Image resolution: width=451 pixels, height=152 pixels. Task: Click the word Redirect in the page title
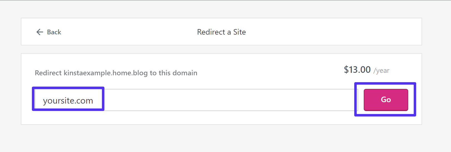pos(211,32)
